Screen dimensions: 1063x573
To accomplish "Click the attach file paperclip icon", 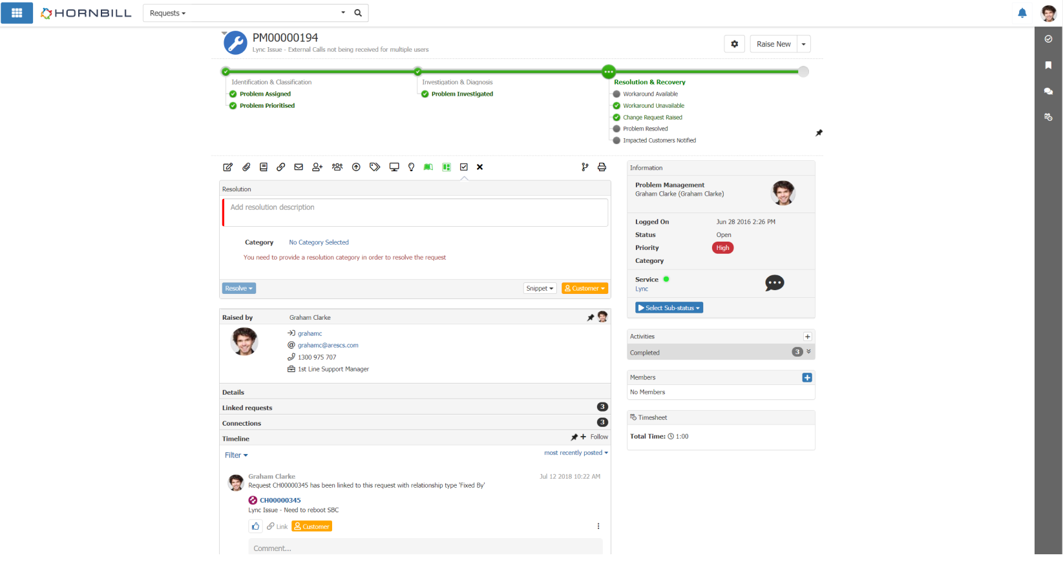I will [x=246, y=167].
